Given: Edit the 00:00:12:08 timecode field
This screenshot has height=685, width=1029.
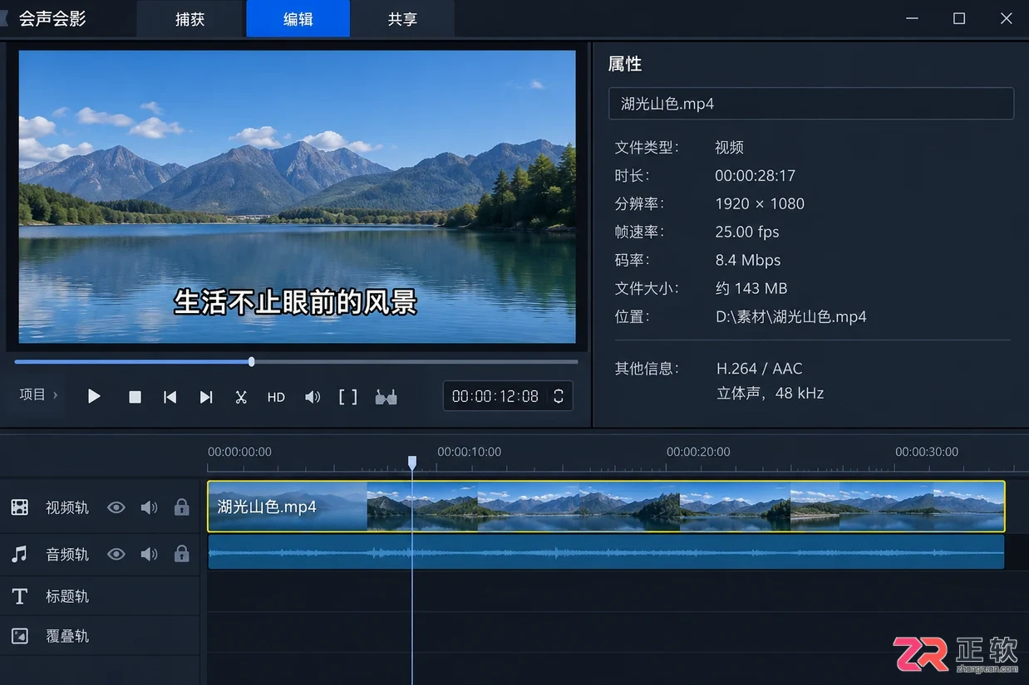Looking at the screenshot, I should (495, 396).
